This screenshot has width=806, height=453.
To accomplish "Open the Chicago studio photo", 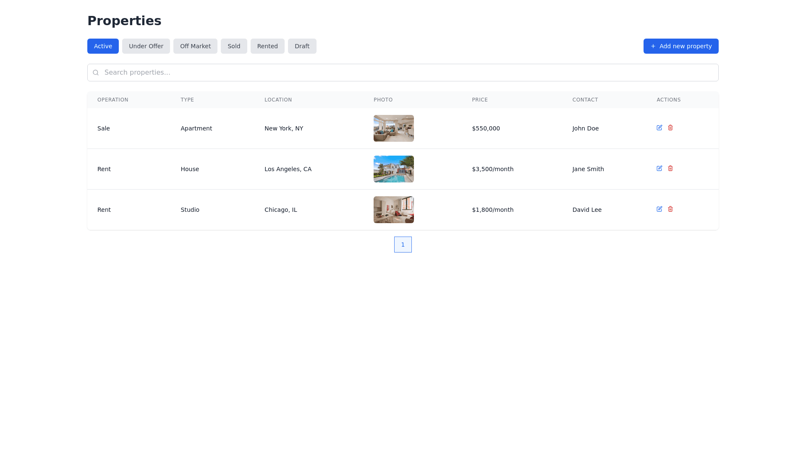I will tap(394, 210).
